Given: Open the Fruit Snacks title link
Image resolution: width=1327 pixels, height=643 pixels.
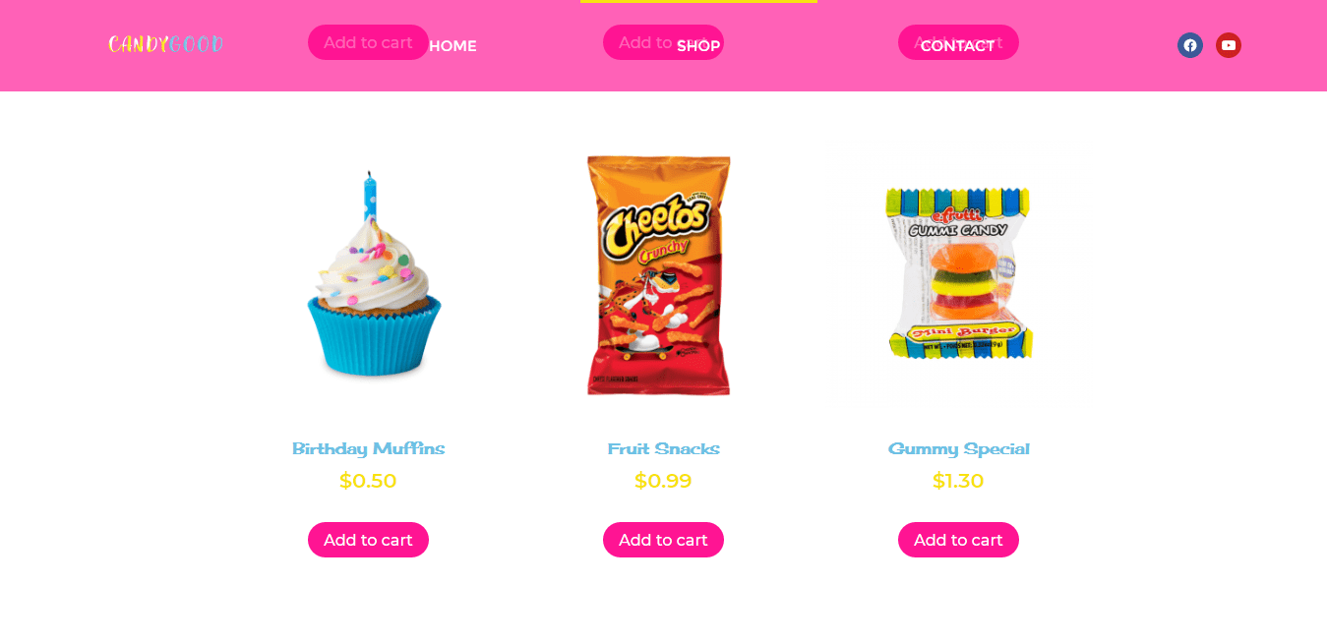Looking at the screenshot, I should [663, 448].
